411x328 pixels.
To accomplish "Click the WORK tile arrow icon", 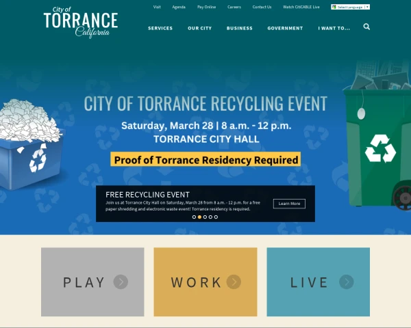I will [x=234, y=282].
